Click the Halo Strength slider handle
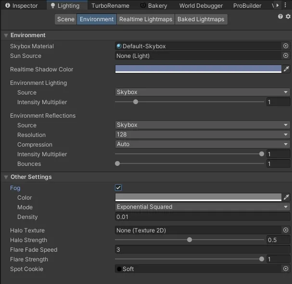The height and width of the screenshot is (284, 292). coord(190,240)
